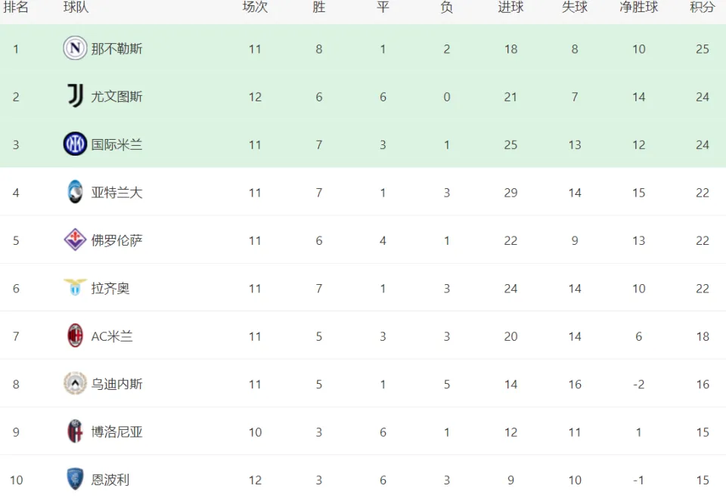Click the 进球 column header
Viewport: 726px width, 501px height.
point(510,7)
